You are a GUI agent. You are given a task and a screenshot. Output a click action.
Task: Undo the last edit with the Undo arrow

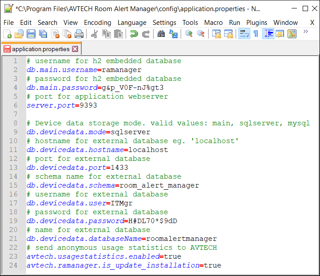[x=134, y=34]
